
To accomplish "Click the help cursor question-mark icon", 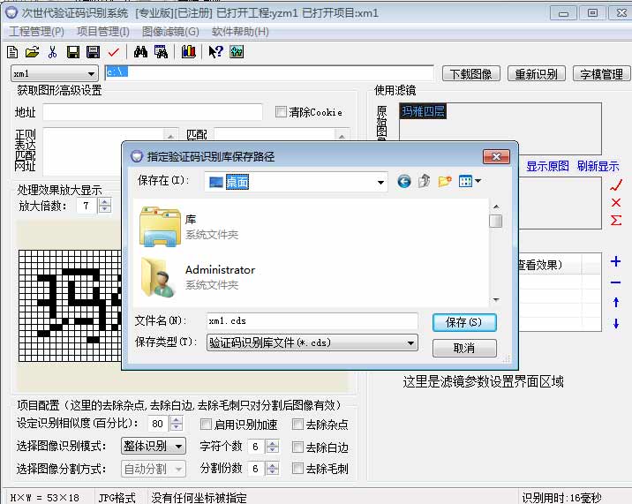I will [215, 52].
